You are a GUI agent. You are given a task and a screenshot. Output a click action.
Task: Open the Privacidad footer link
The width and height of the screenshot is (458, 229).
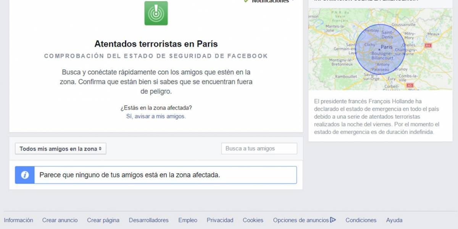pos(220,220)
